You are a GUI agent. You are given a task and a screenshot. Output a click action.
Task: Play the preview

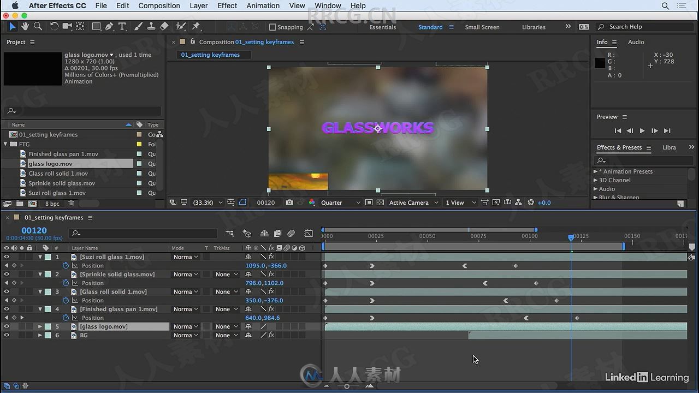point(642,130)
